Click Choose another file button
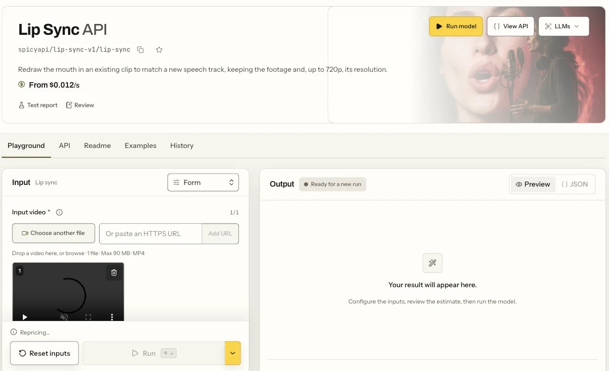609x371 pixels. tap(53, 233)
